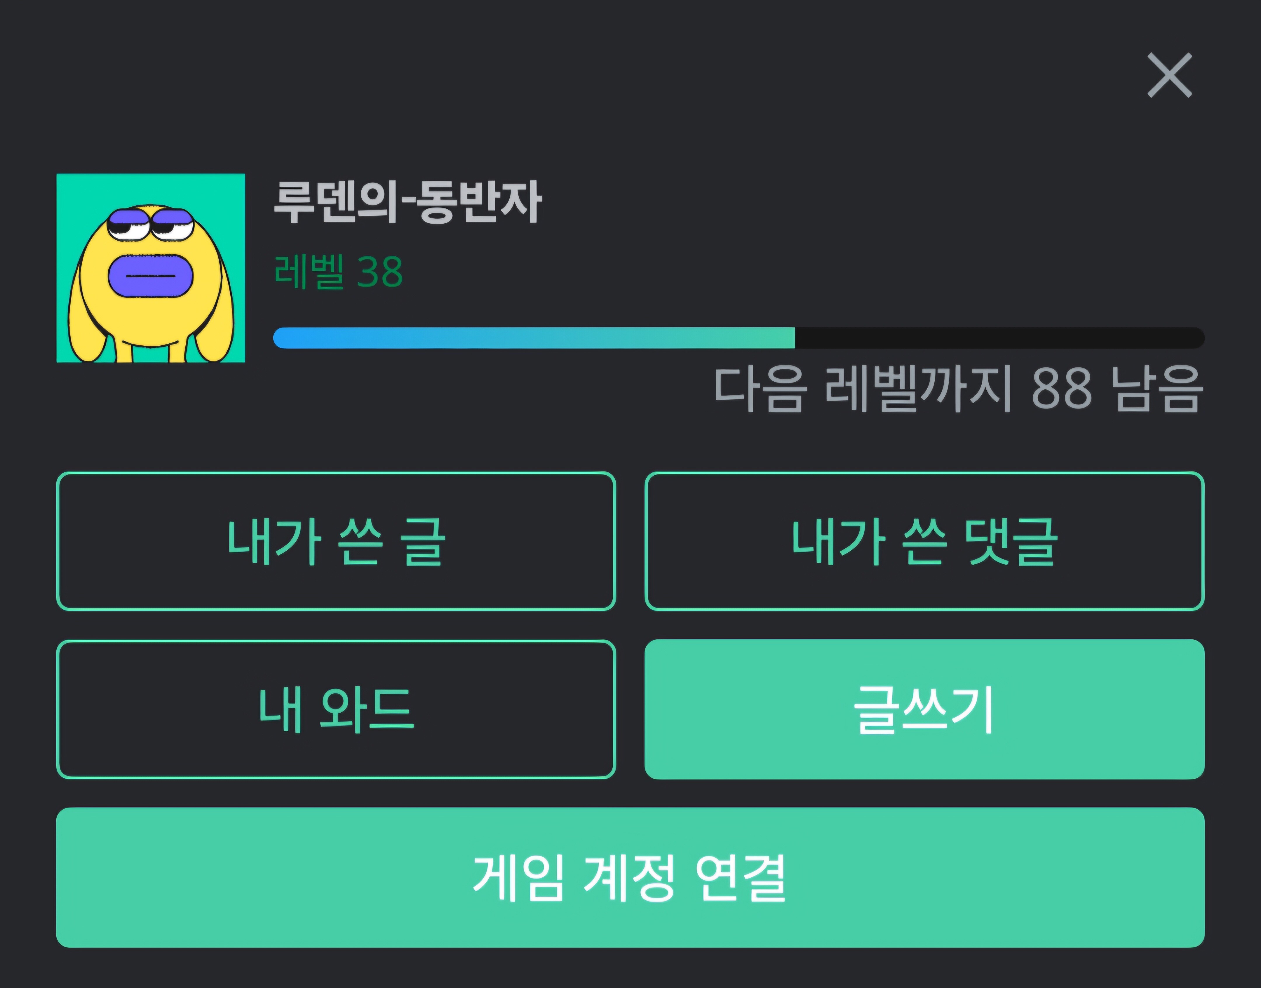The image size is (1261, 988).
Task: Open the 내 와드 section
Action: pyautogui.click(x=336, y=709)
